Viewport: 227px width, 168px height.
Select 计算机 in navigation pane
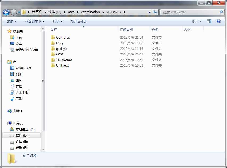(18, 123)
